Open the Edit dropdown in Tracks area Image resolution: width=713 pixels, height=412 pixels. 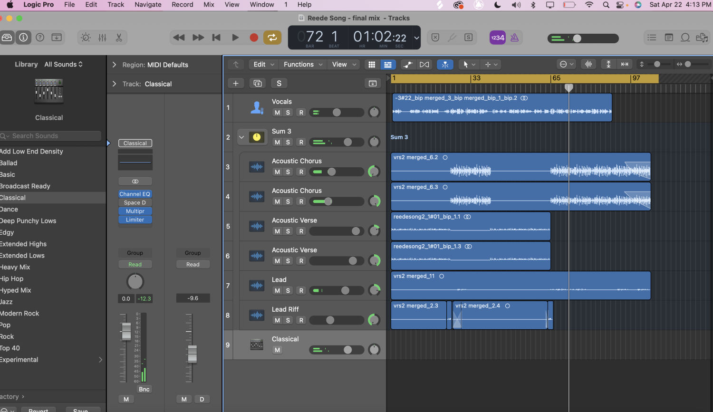point(264,65)
